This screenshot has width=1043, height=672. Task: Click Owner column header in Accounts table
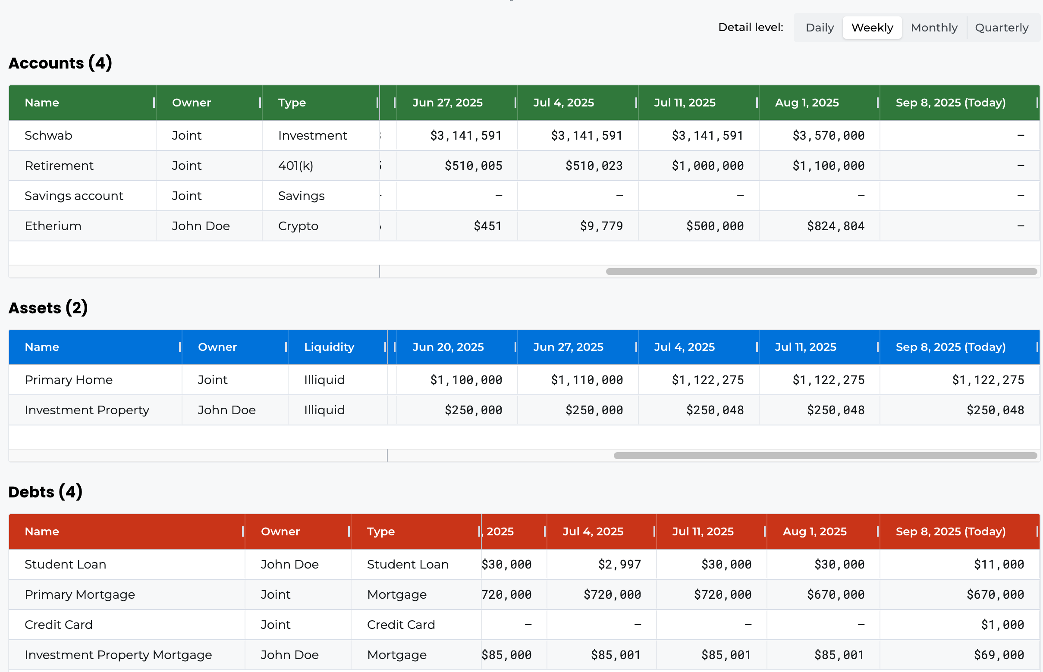coord(191,103)
